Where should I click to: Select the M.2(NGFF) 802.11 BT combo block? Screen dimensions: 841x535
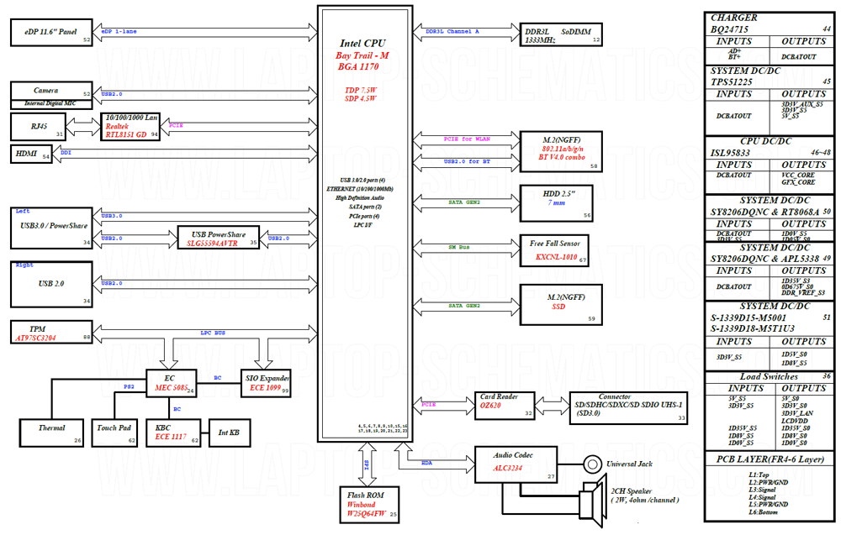(561, 151)
